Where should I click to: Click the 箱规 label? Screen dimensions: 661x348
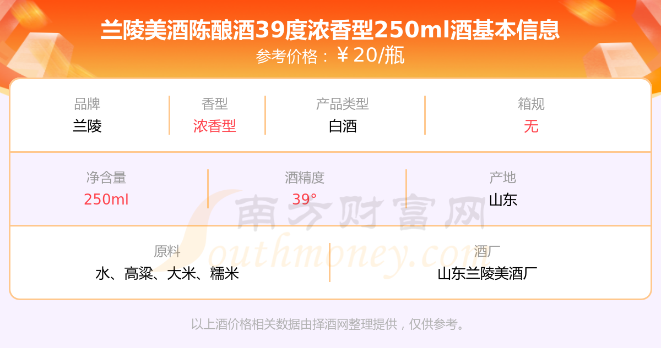click(x=532, y=104)
